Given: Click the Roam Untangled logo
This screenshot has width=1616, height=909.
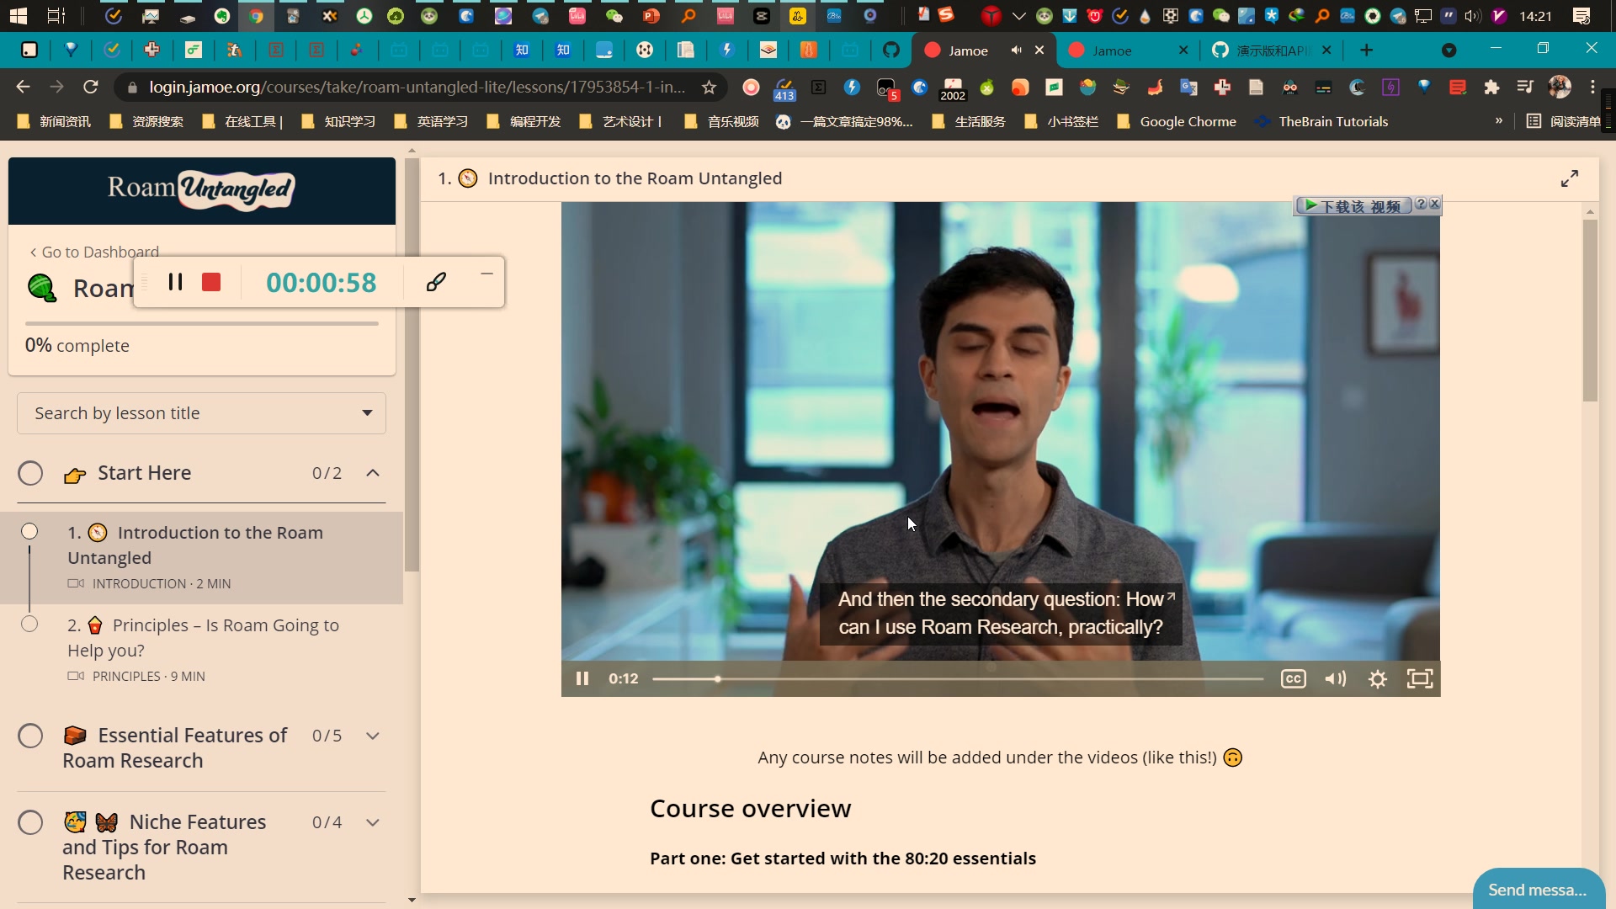Looking at the screenshot, I should tap(201, 189).
